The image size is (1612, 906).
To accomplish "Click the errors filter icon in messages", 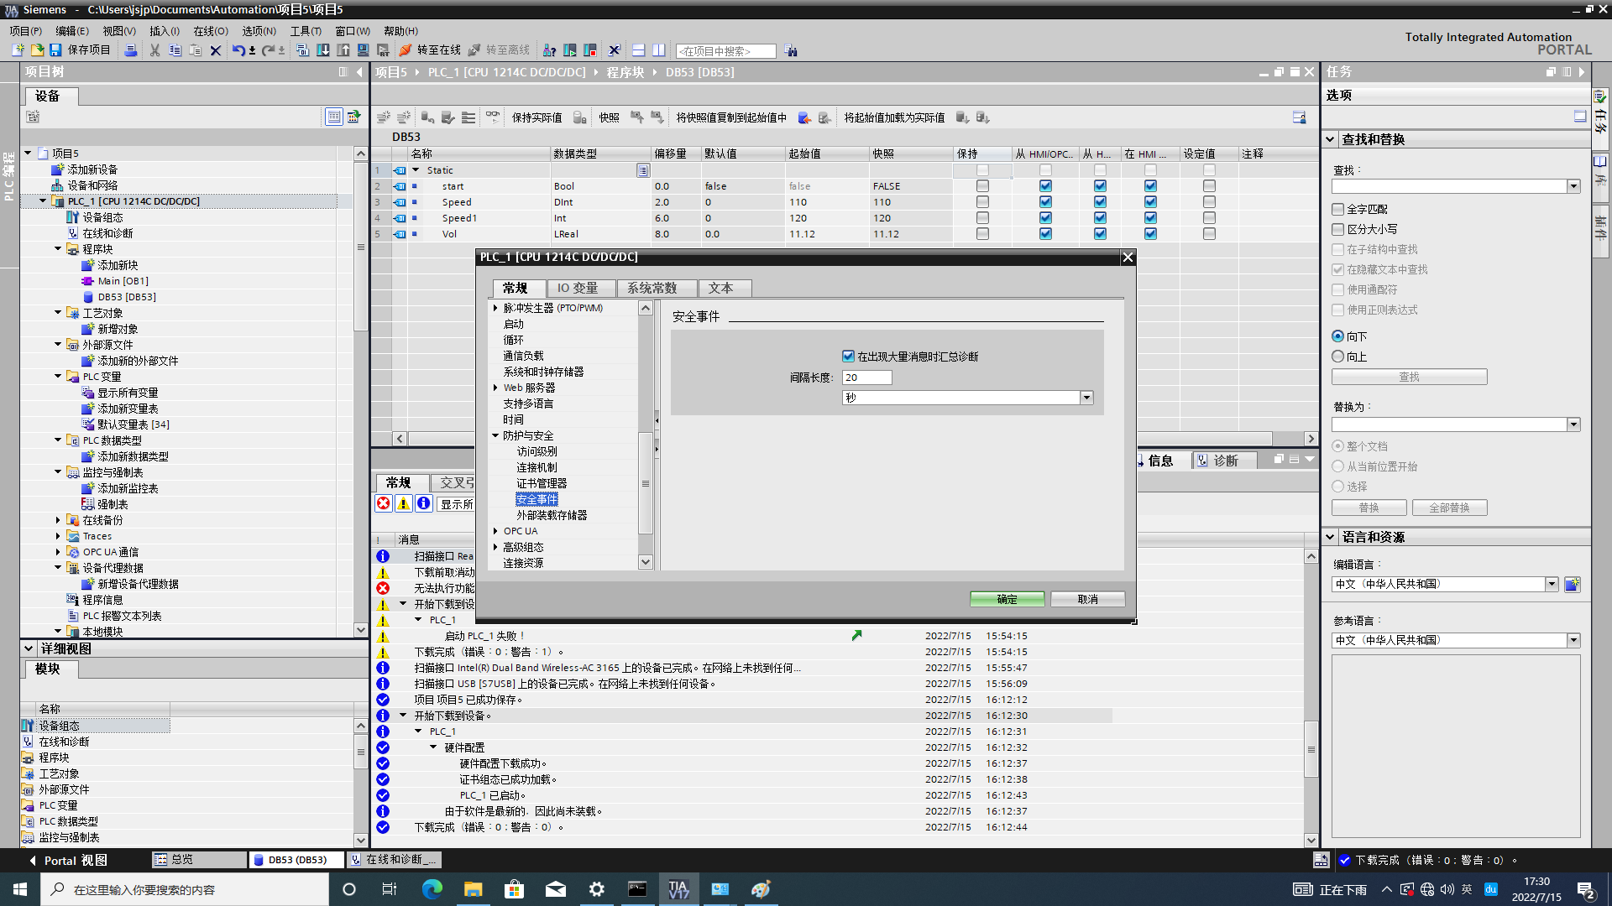I will point(384,503).
